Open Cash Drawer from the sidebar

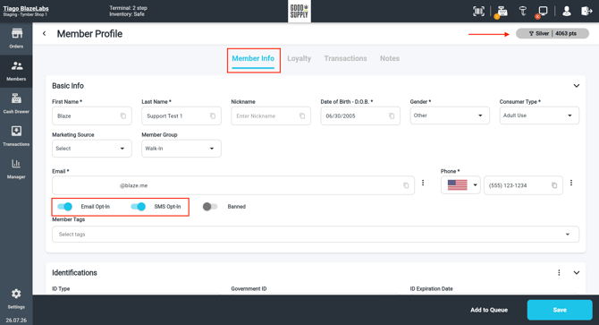coord(16,104)
